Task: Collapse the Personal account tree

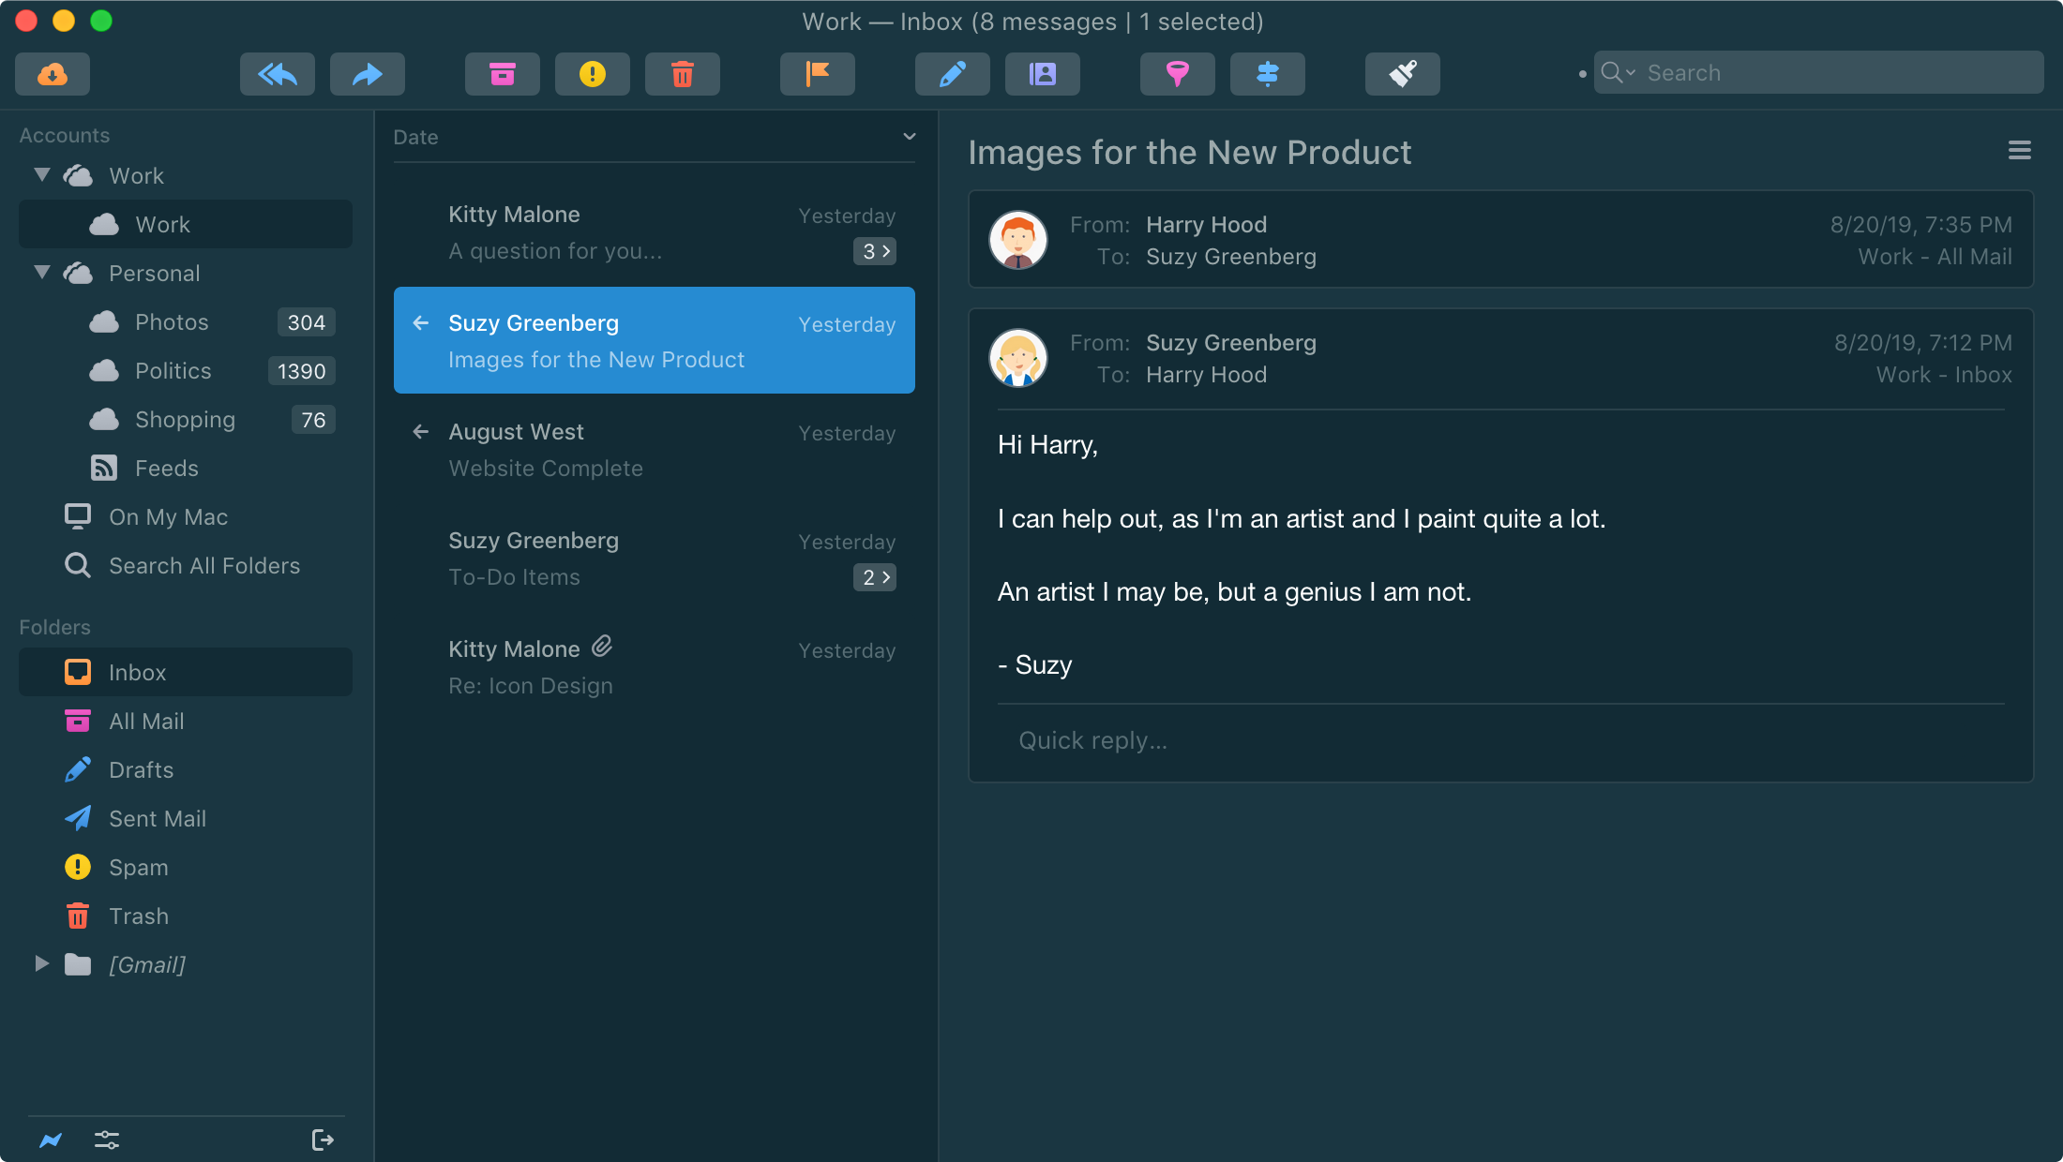Action: pos(42,273)
